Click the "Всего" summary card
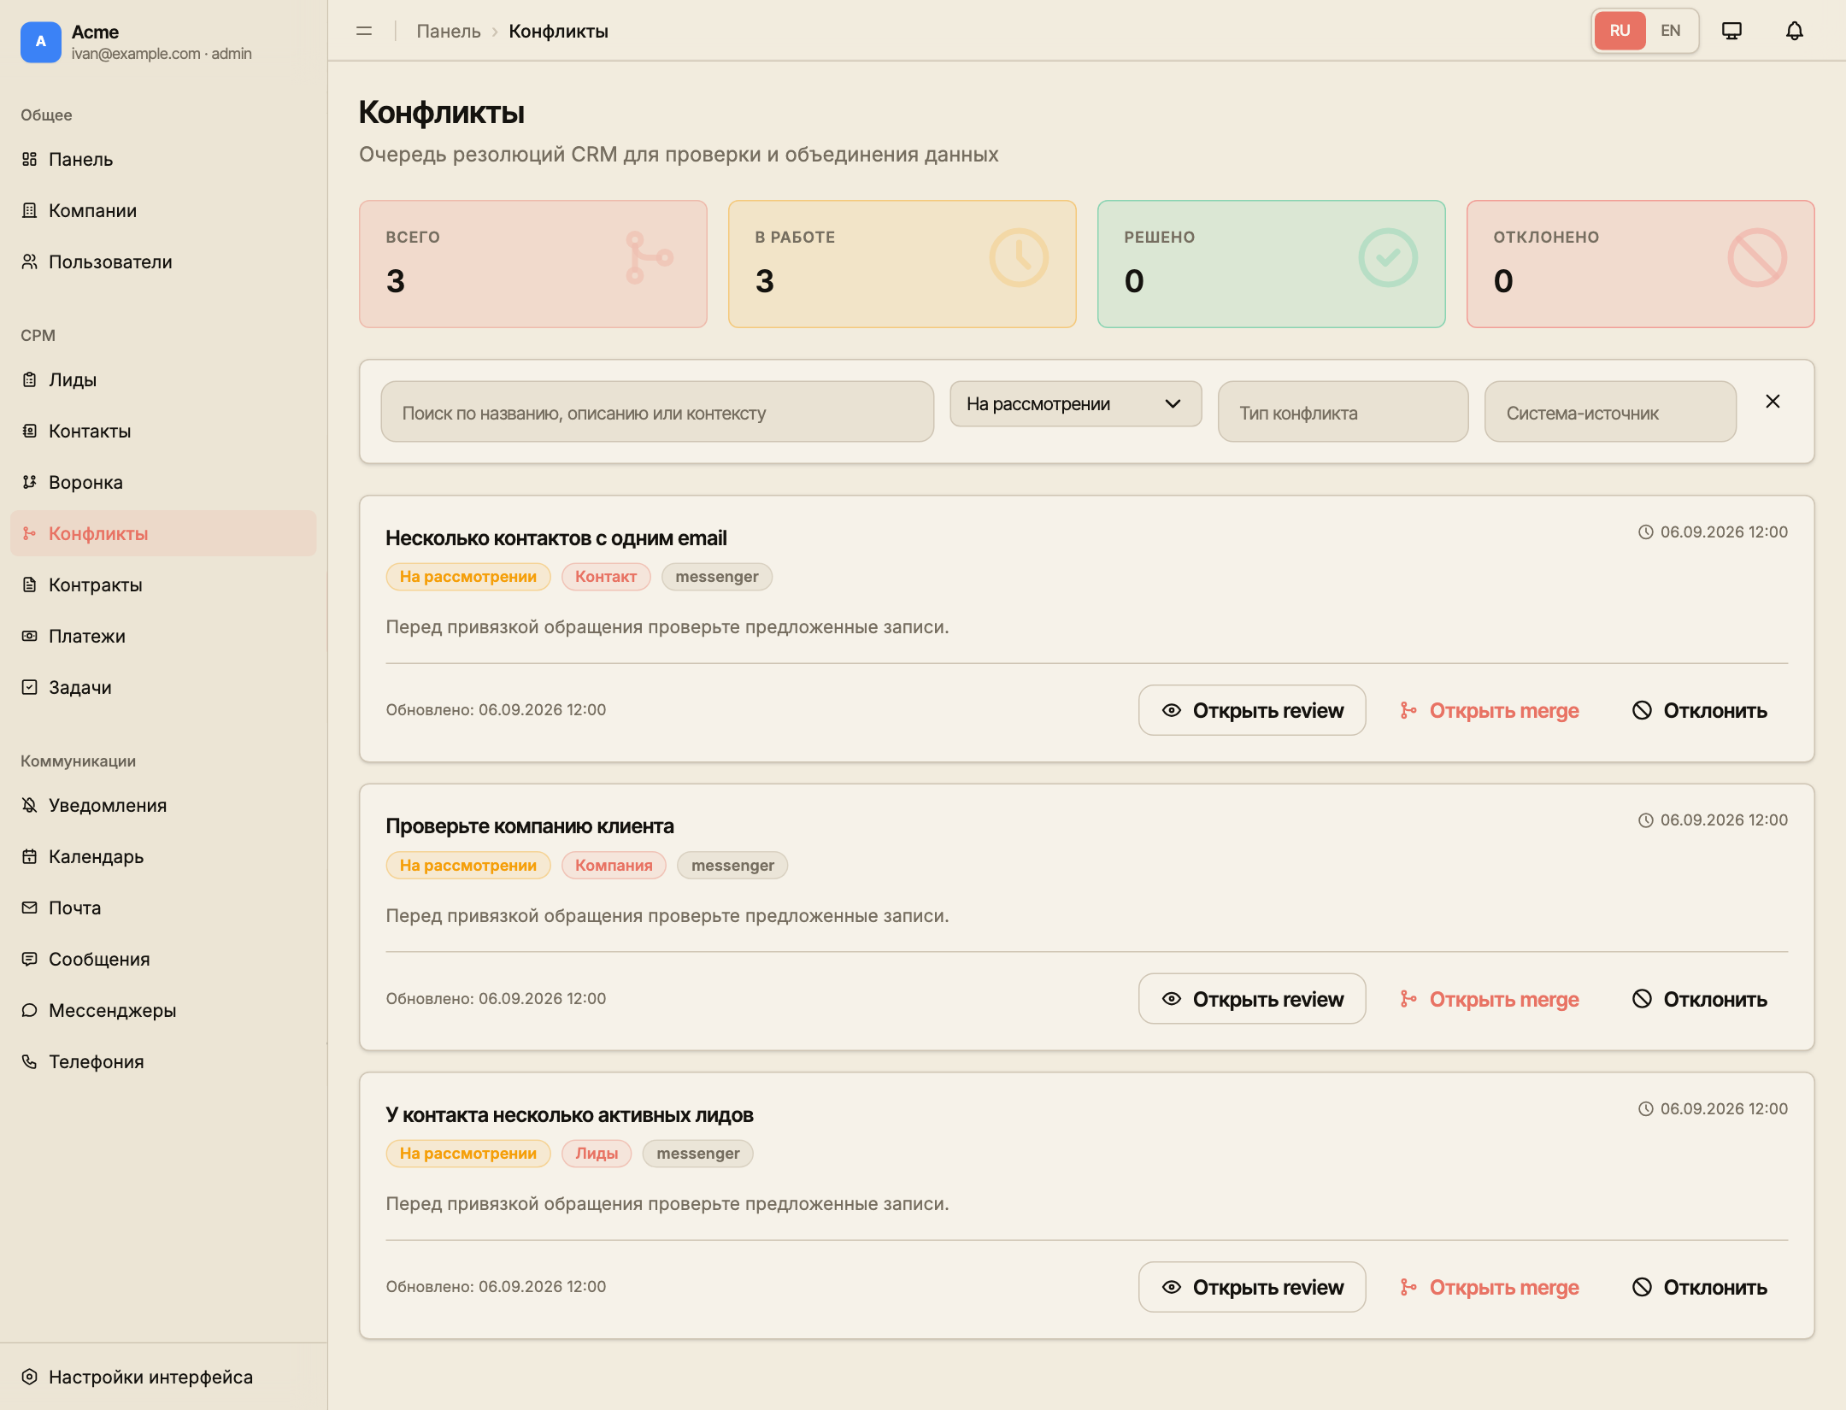 pyautogui.click(x=533, y=264)
